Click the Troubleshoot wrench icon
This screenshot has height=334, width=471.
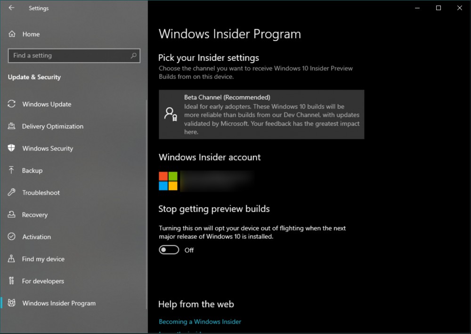pyautogui.click(x=11, y=192)
